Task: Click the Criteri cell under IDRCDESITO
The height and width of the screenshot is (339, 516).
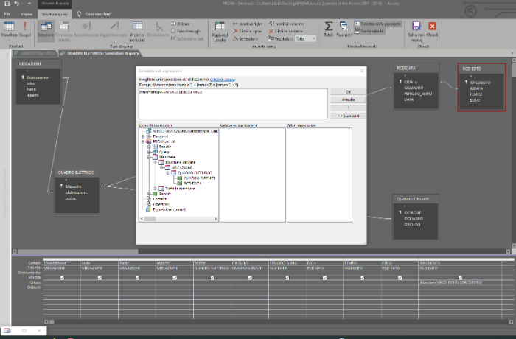Action: click(x=460, y=282)
